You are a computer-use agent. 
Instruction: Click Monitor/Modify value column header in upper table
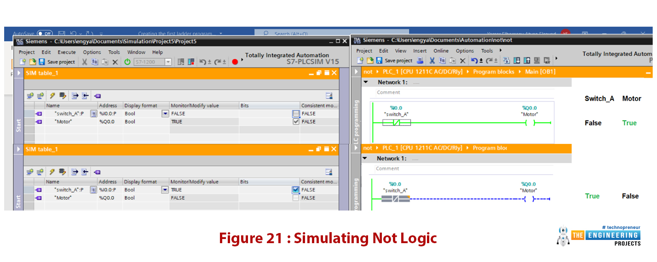point(204,105)
